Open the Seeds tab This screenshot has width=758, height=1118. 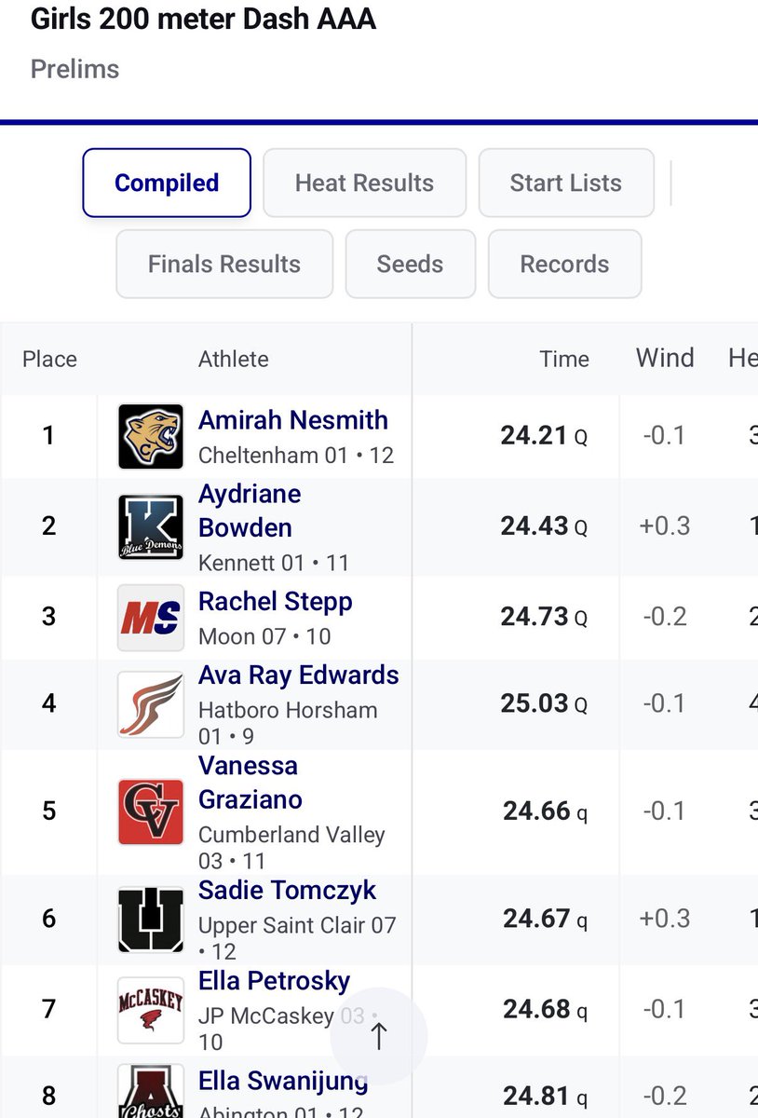pos(411,264)
